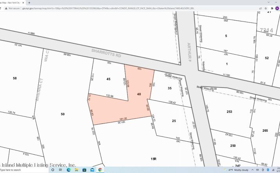
Task: Open Mail app from taskbar
Action: point(92,170)
